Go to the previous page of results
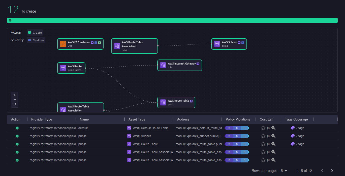Image resolution: width=345 pixels, height=176 pixels. point(322,171)
